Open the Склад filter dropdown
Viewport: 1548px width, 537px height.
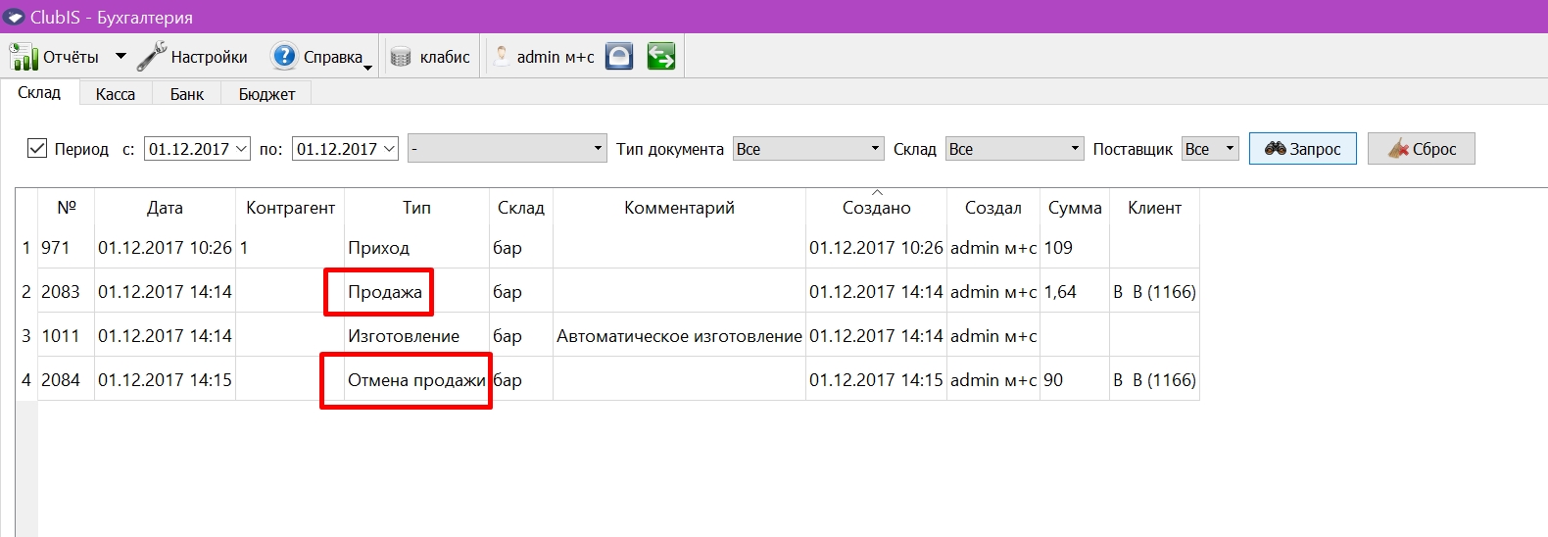(1015, 149)
